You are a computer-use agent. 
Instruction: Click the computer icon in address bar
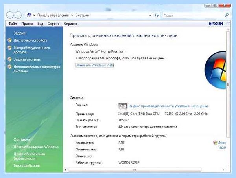tap(29, 15)
